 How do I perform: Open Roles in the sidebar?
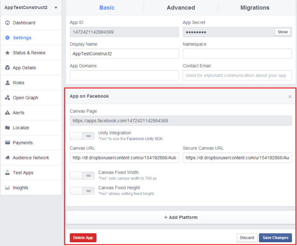coord(31,82)
